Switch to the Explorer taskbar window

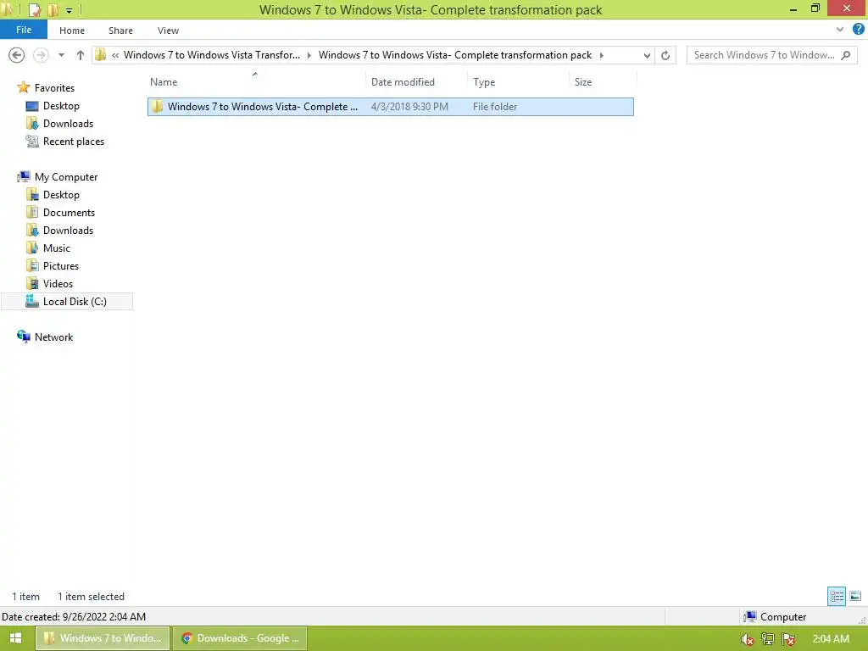103,638
